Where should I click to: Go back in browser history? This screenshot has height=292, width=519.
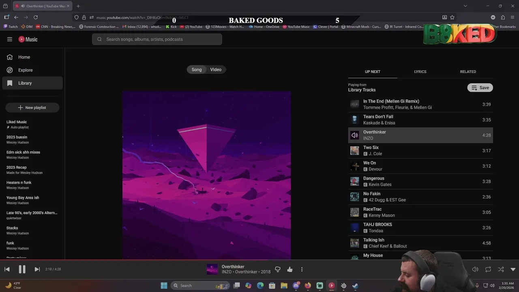tap(16, 17)
